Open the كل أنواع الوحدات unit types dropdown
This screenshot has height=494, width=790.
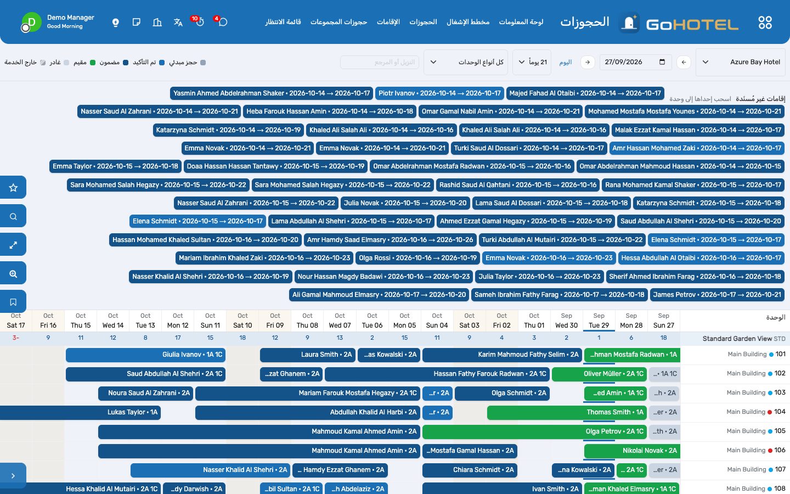(x=466, y=62)
